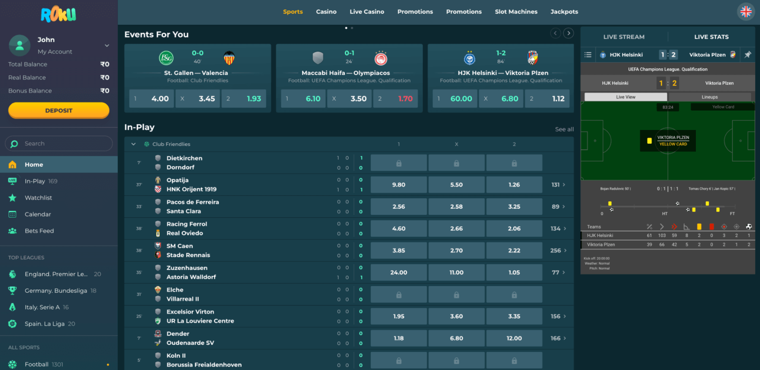Viewport: 760px width, 370px height.
Task: Click the locked home odds for Dietkirchen
Action: [399, 163]
